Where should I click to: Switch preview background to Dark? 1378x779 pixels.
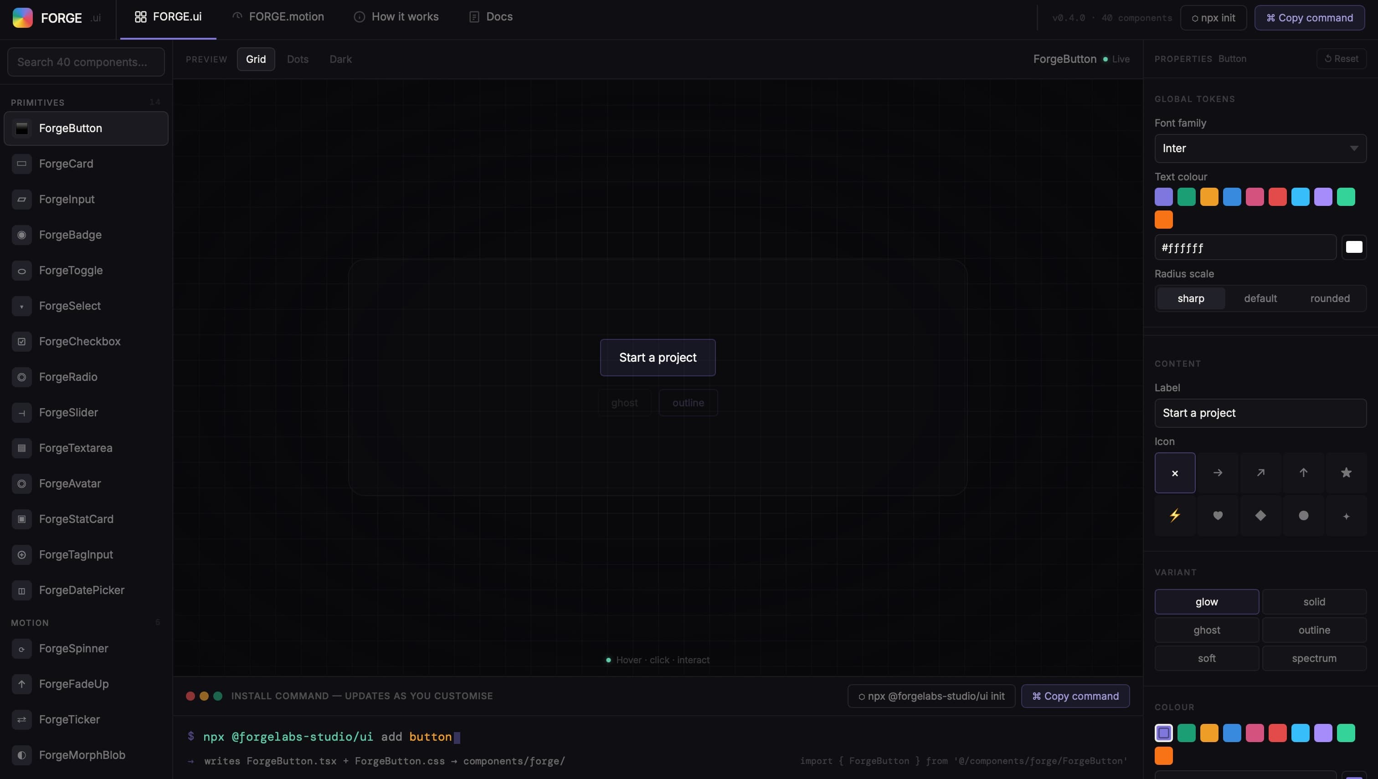[x=340, y=59]
